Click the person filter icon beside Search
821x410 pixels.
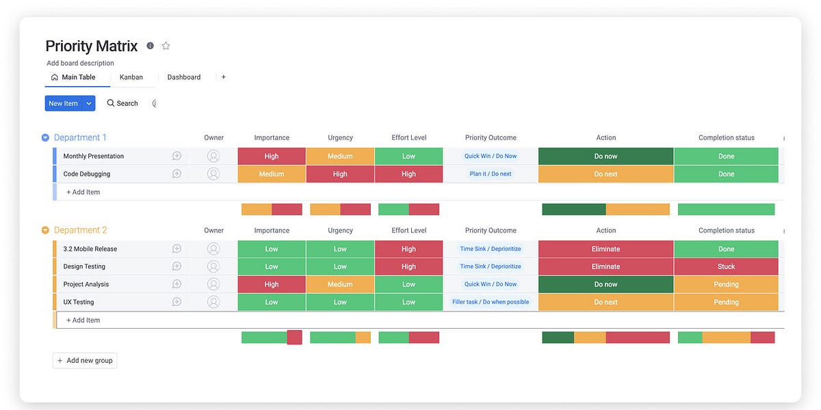click(x=153, y=102)
